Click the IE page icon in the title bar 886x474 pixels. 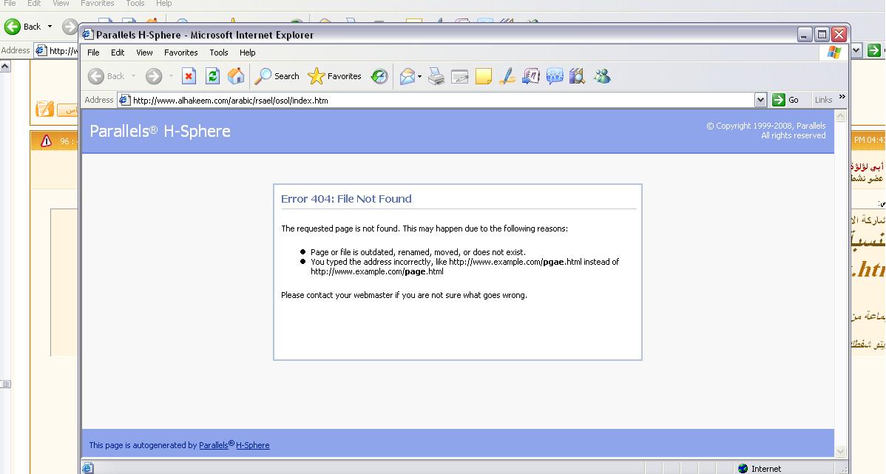point(87,35)
